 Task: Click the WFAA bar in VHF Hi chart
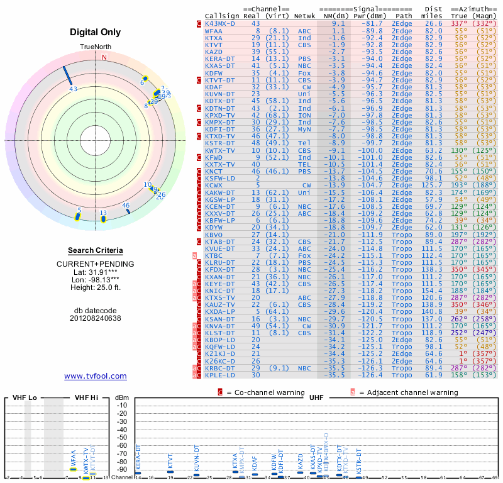[74, 470]
